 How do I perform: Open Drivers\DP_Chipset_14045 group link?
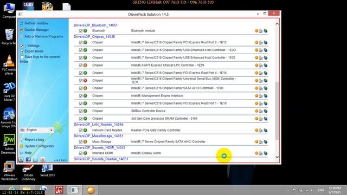(94, 37)
